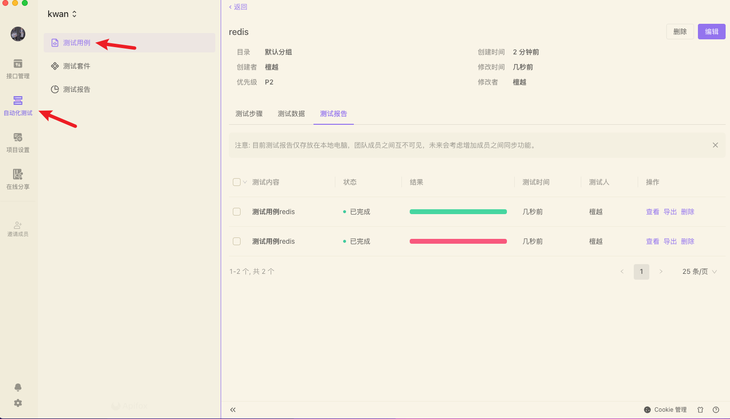Dismiss the notice banner
This screenshot has width=730, height=419.
tap(715, 145)
